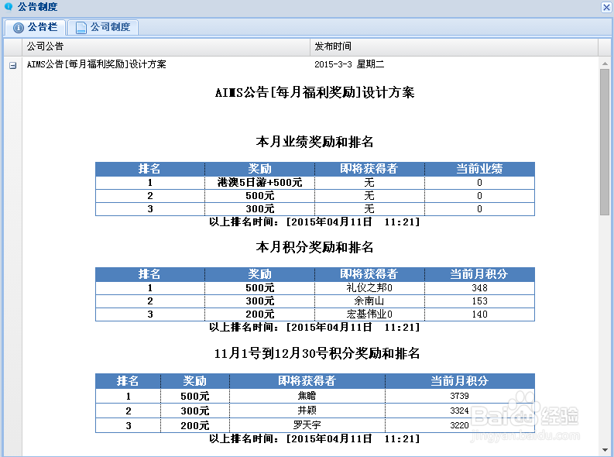Click the vertical scrollbar thumb
614x457 pixels.
[605, 143]
